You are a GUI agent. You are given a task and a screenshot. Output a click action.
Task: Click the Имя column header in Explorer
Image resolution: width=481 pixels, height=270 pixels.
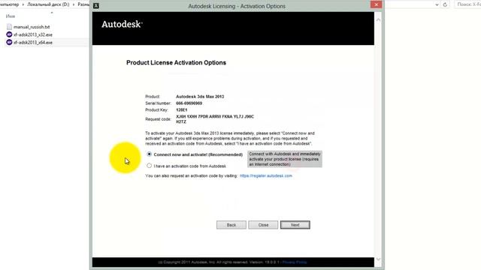(11, 16)
